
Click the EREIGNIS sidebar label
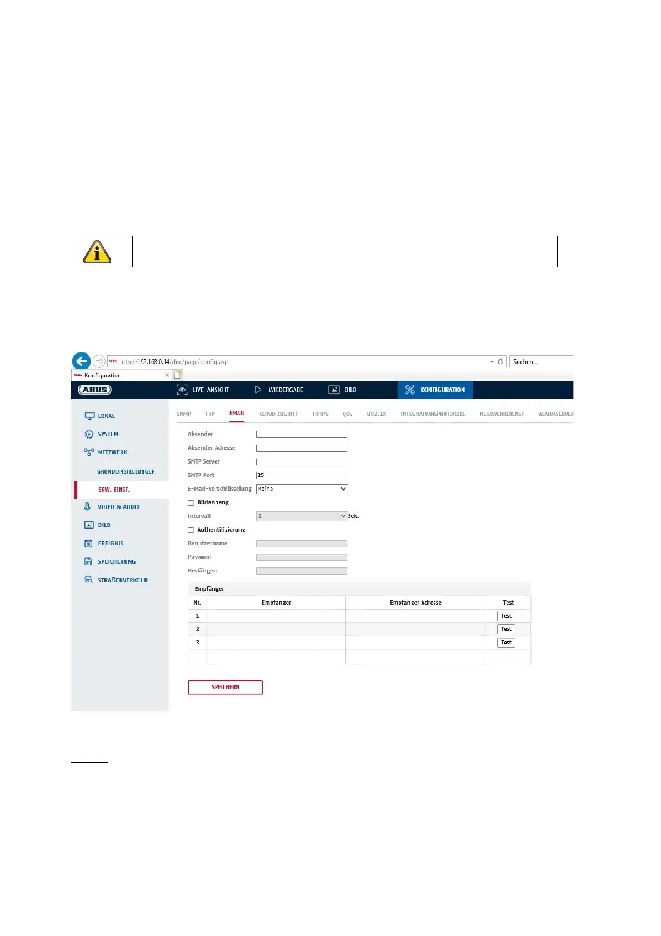coord(111,543)
